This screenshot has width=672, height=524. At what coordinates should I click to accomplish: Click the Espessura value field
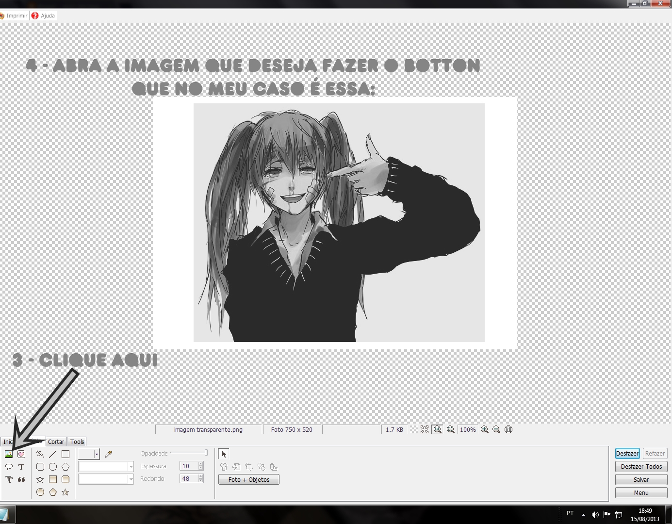pyautogui.click(x=189, y=466)
